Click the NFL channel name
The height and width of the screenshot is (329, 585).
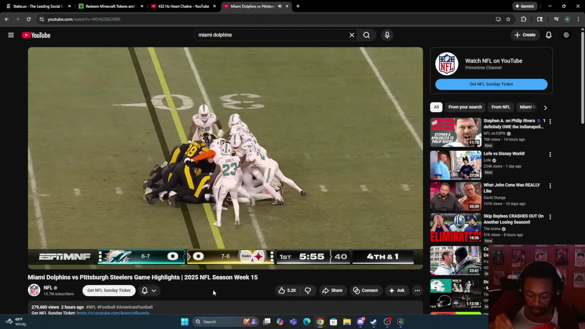48,288
